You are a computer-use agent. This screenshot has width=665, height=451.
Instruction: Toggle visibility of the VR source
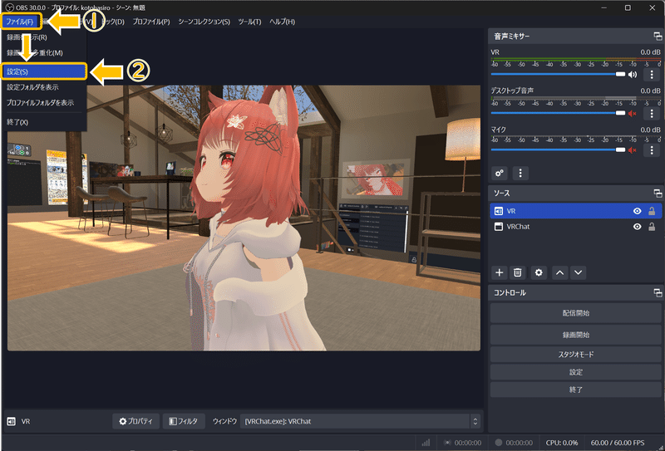click(637, 211)
